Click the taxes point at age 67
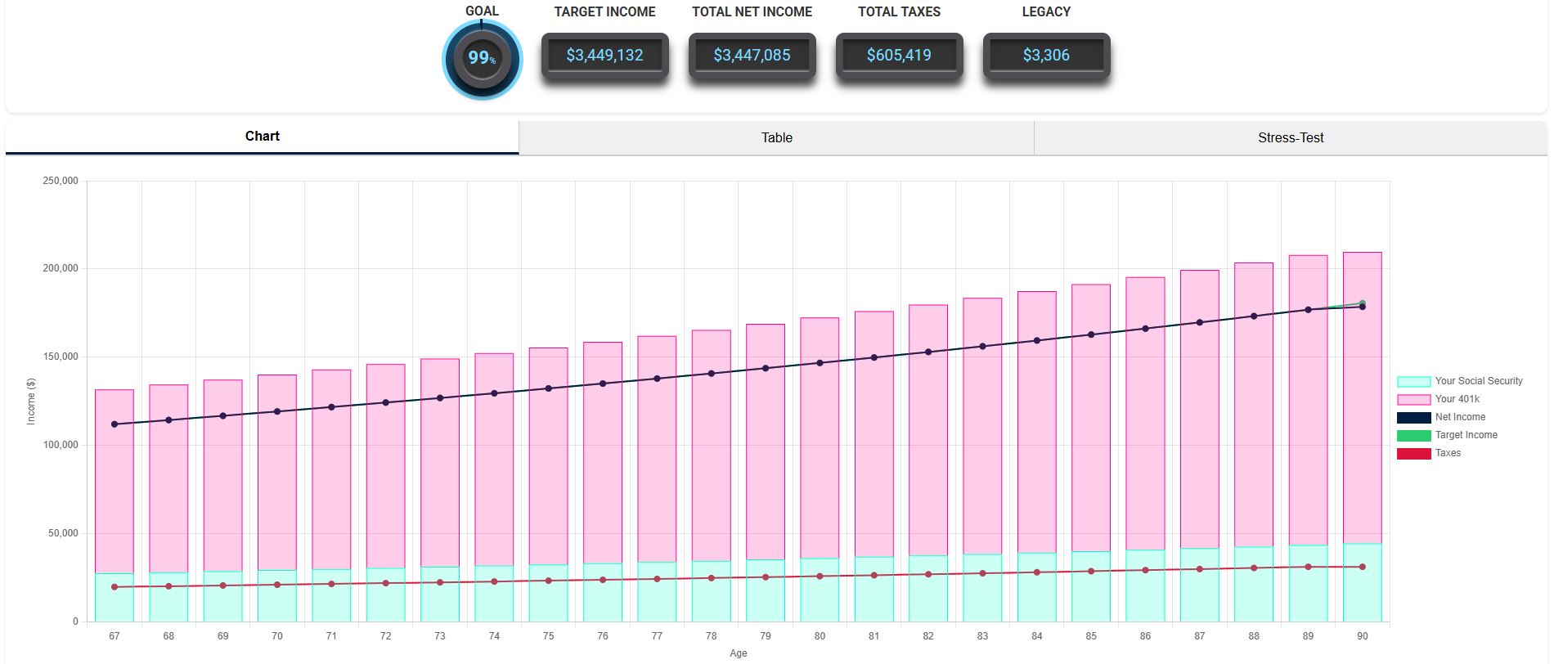Screen dimensions: 1554x664 tap(115, 587)
